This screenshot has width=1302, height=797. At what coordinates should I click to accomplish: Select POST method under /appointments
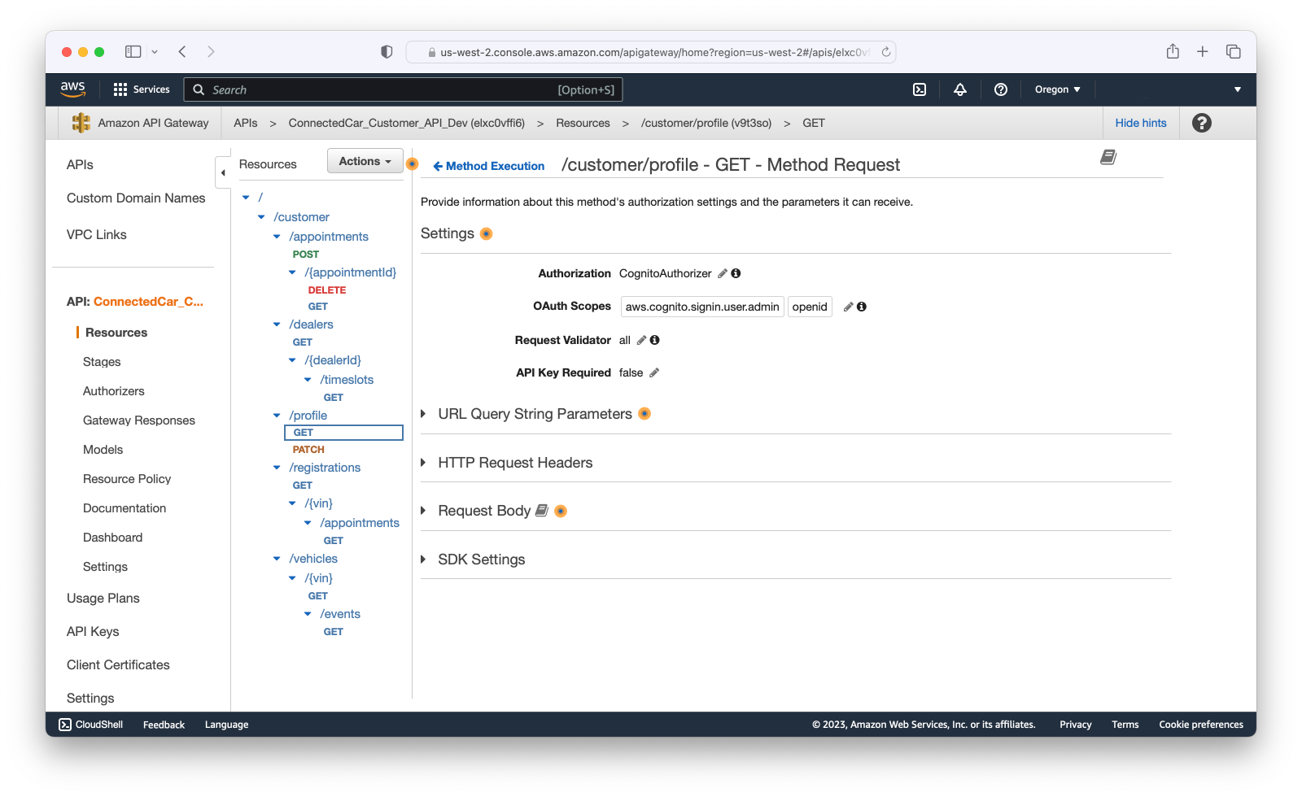(x=306, y=255)
